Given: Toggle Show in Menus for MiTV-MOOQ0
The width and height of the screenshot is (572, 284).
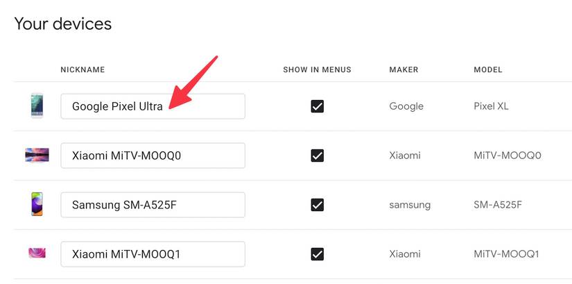Looking at the screenshot, I should pos(318,156).
